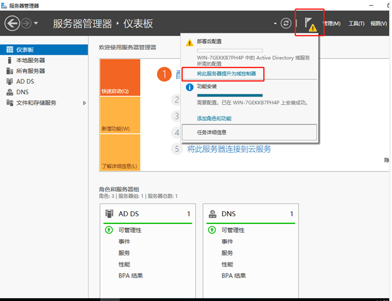Viewport: 392px width, 301px height.
Task: Click the 本地服务器 sidebar icon
Action: (x=10, y=60)
